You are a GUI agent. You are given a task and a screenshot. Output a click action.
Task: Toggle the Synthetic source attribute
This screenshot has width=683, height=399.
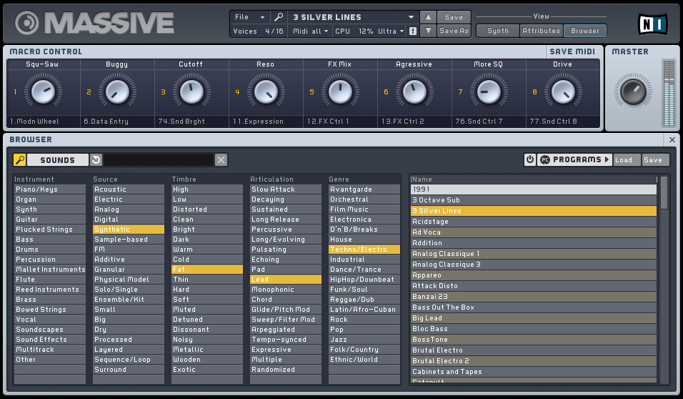pyautogui.click(x=128, y=230)
